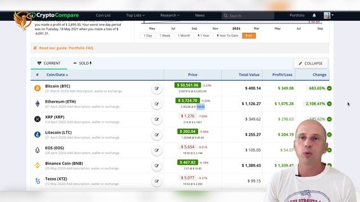Select the 1 Day chart range
360x202 pixels.
[x=148, y=36]
